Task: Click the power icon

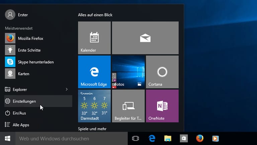Action: click(x=7, y=113)
